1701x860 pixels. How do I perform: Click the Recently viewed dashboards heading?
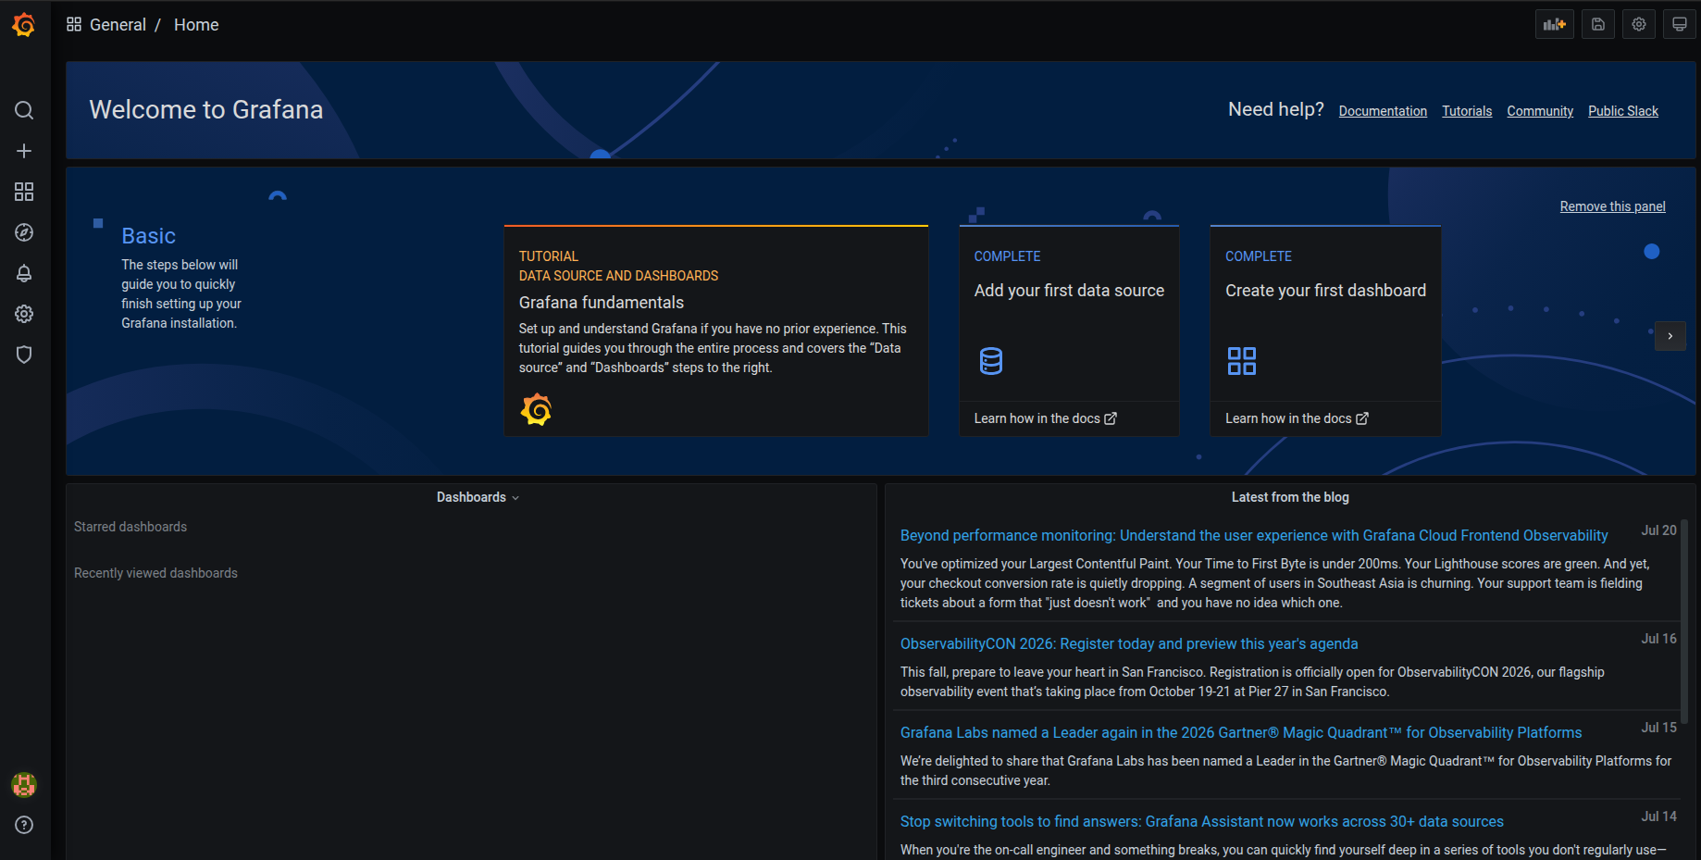coord(155,573)
